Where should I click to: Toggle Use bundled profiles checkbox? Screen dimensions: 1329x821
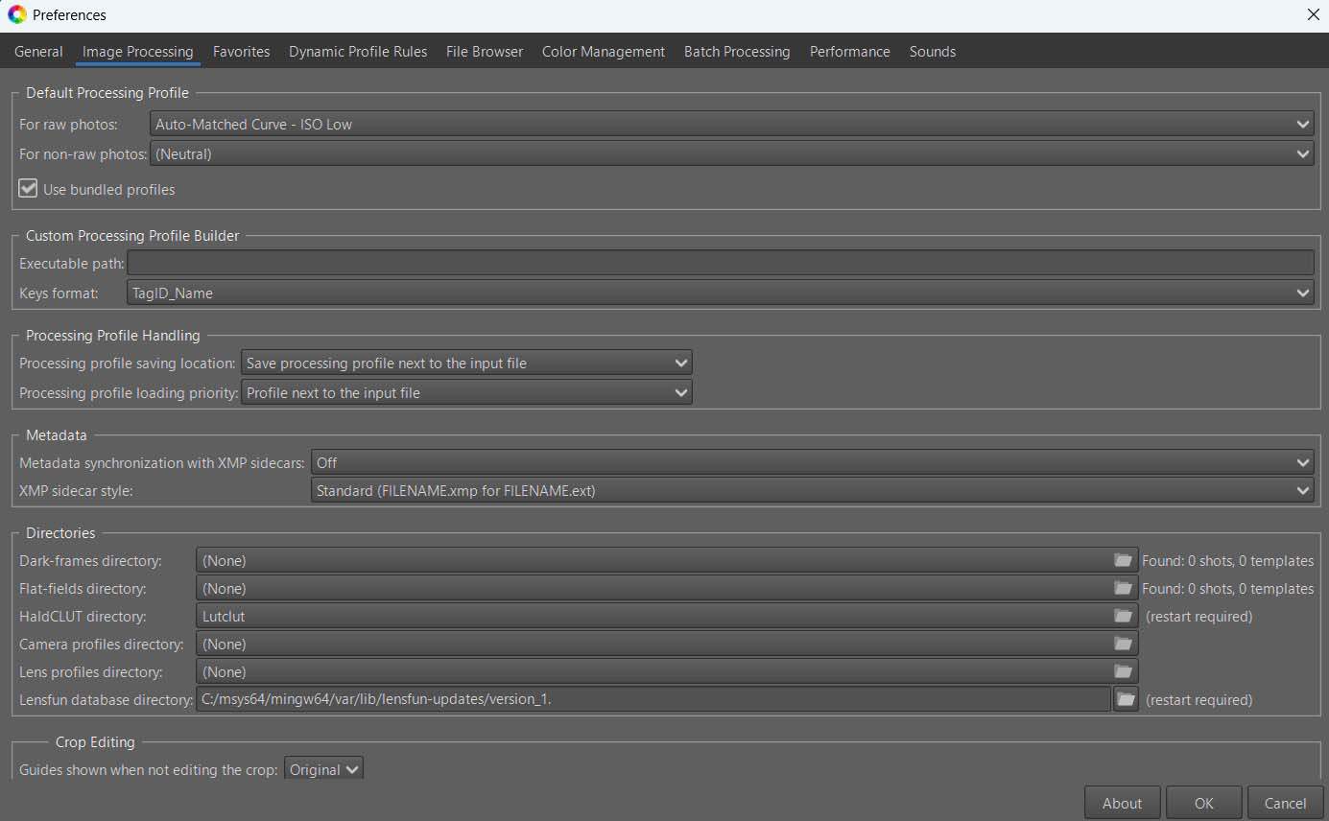[29, 189]
